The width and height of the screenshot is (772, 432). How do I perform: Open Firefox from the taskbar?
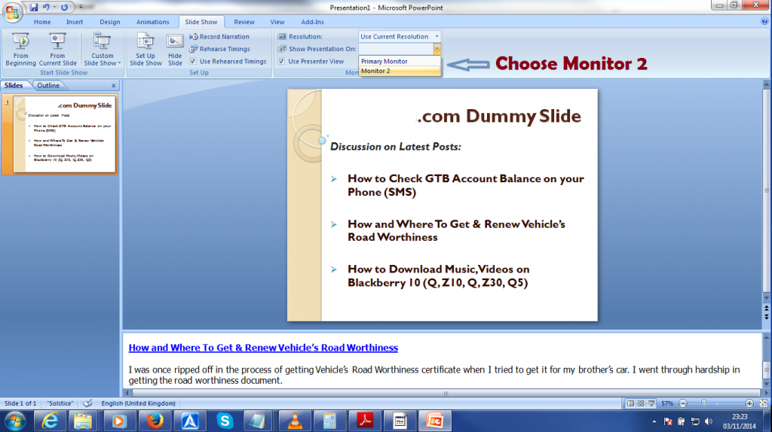click(x=155, y=421)
